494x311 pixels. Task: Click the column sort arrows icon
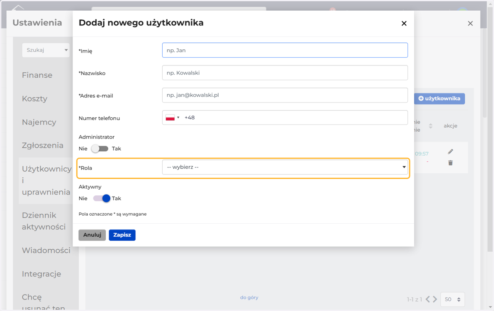pyautogui.click(x=431, y=126)
